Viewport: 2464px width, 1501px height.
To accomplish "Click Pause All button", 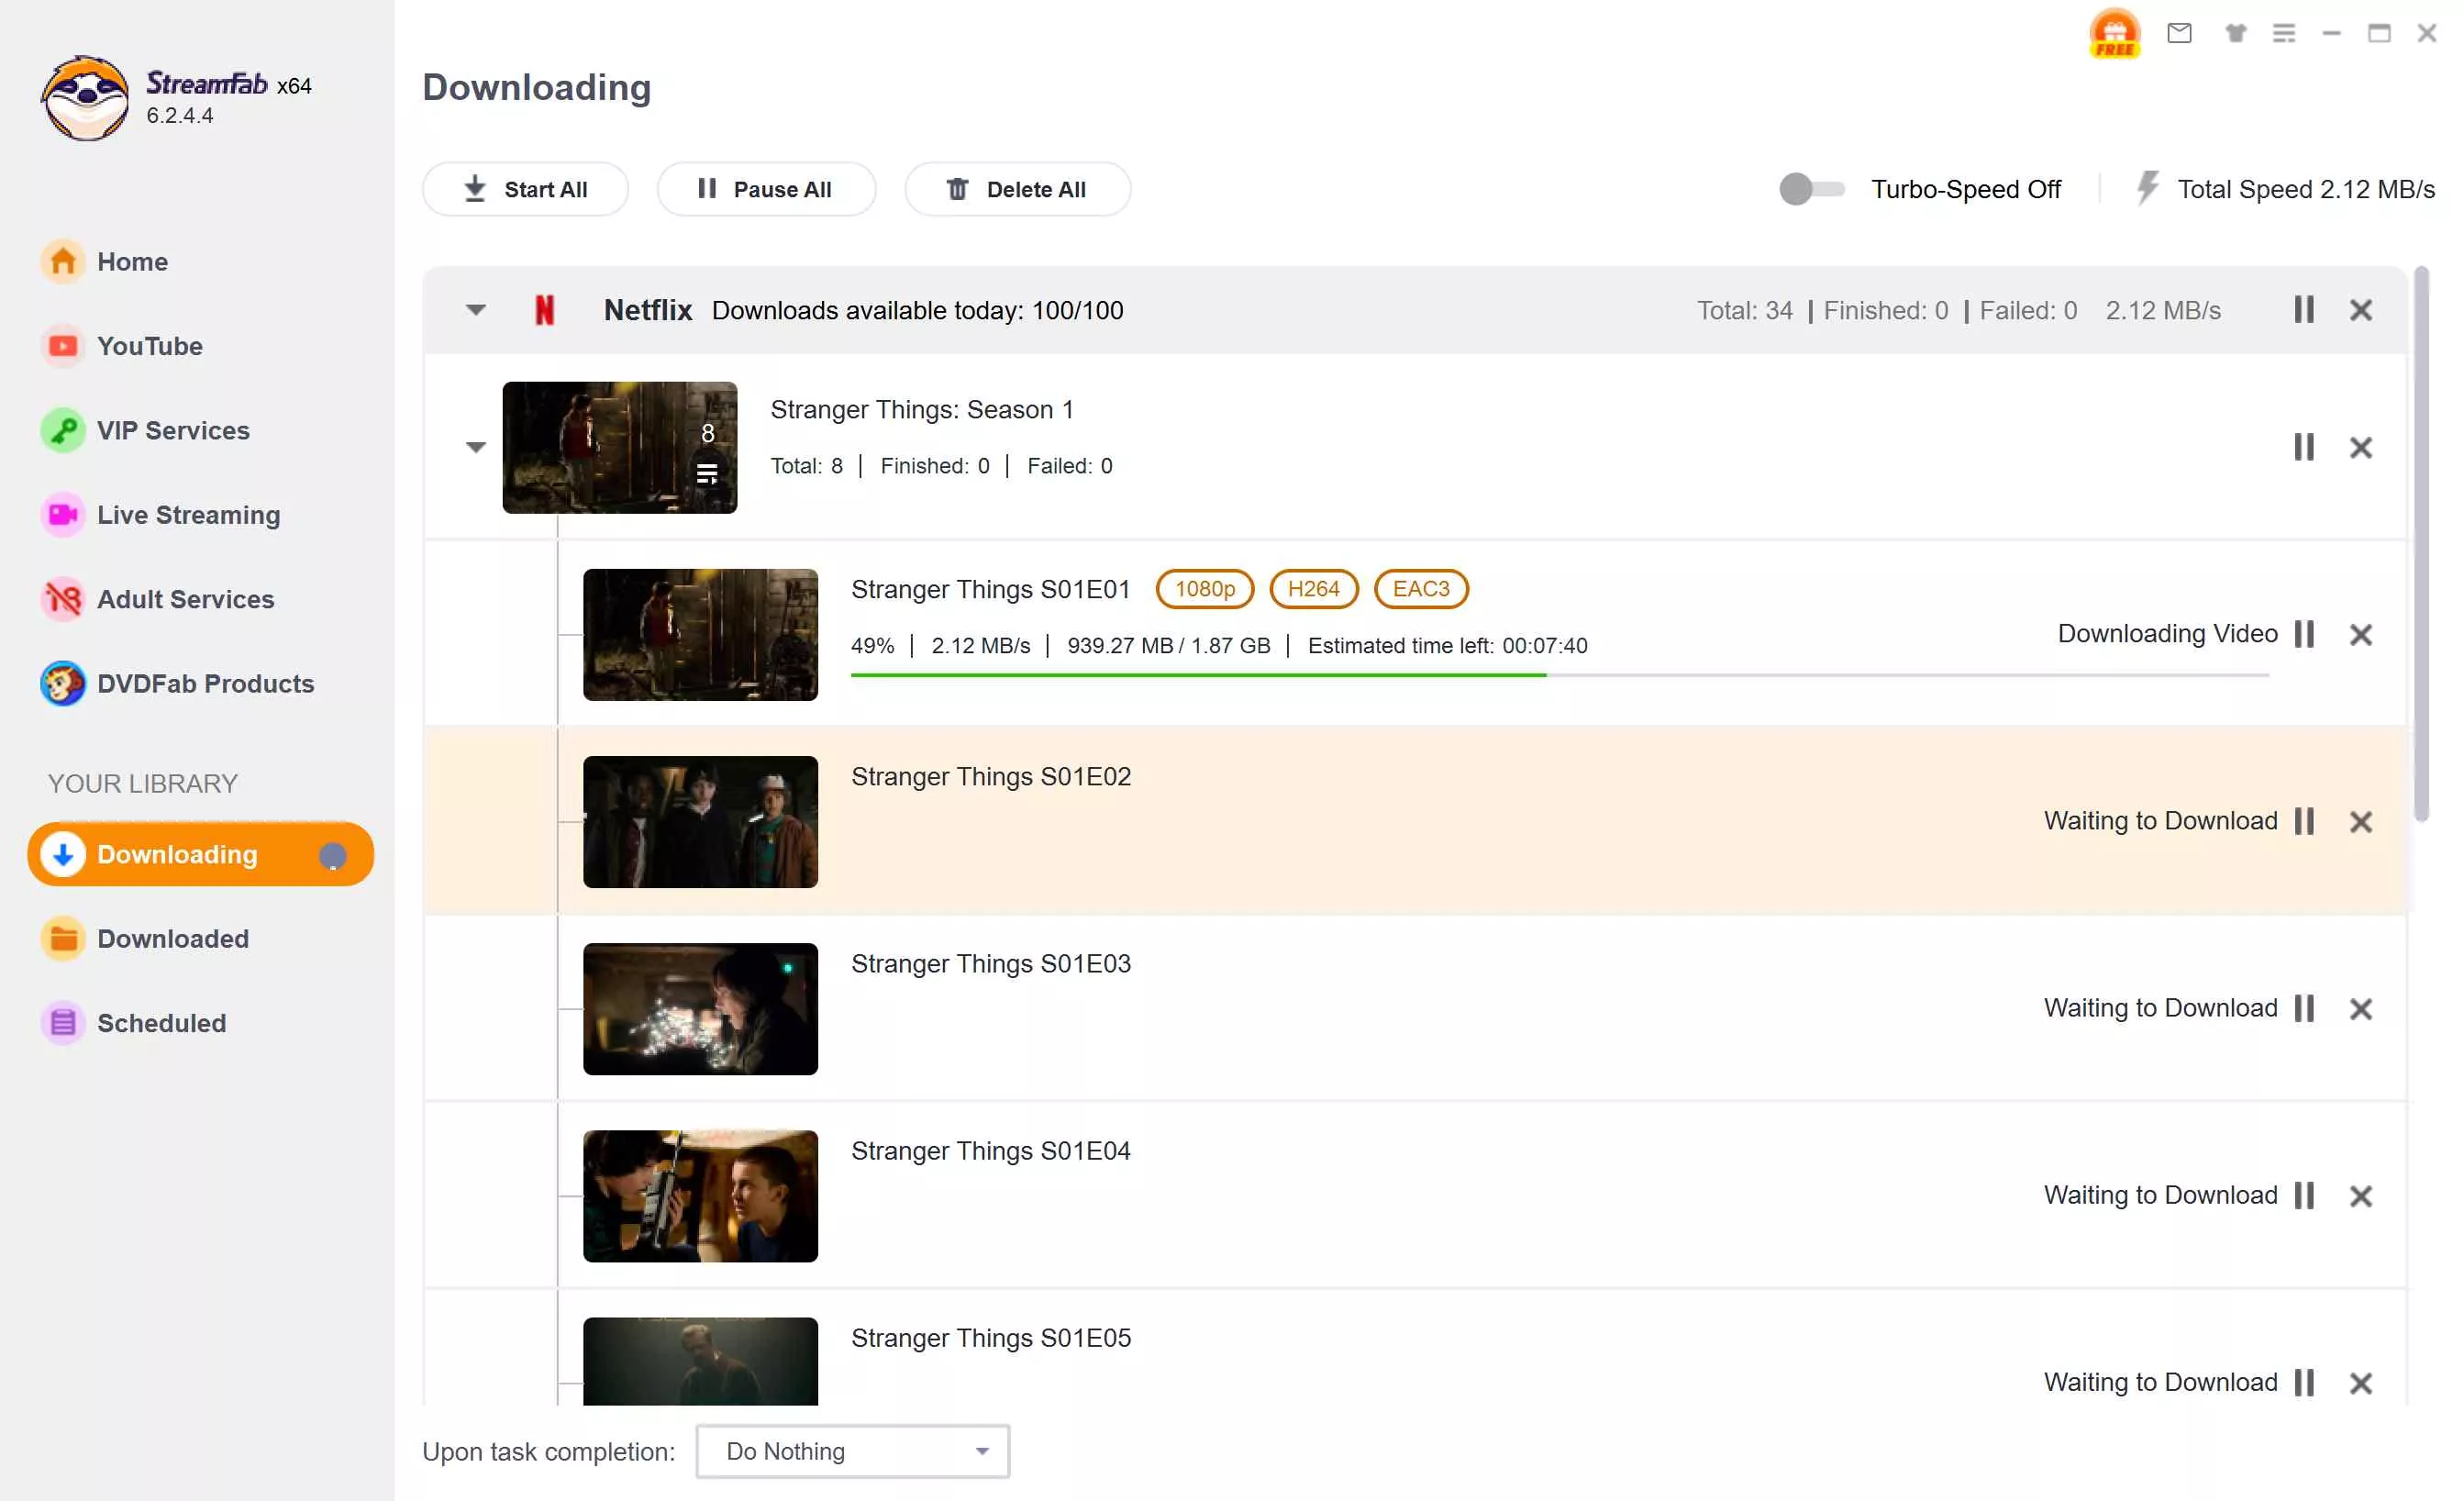I will tap(766, 189).
